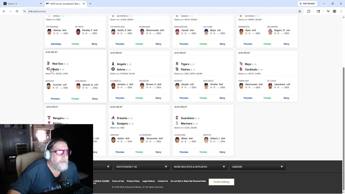Viewport: 345px width, 194px height.
Task: Open Gameday for Pittsburgh vs Mets
Action: [x=56, y=44]
